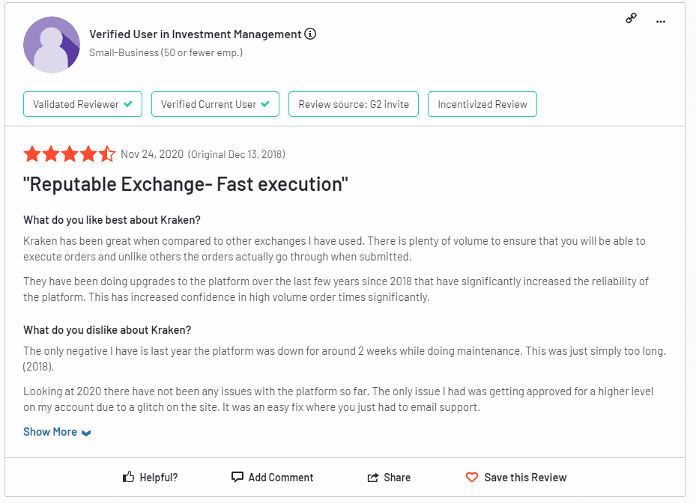Click the info icon beside Verified User
The width and height of the screenshot is (696, 503).
click(x=310, y=34)
